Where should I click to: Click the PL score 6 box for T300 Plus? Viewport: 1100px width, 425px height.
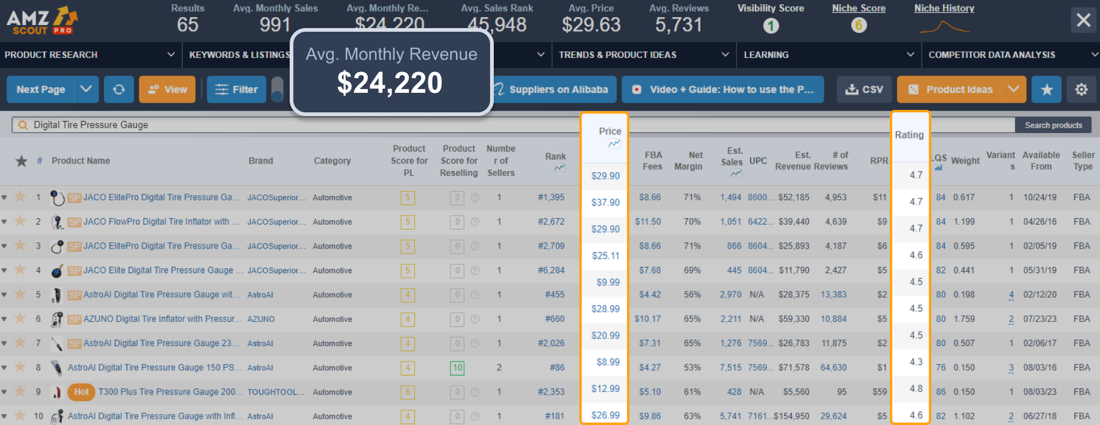[408, 392]
